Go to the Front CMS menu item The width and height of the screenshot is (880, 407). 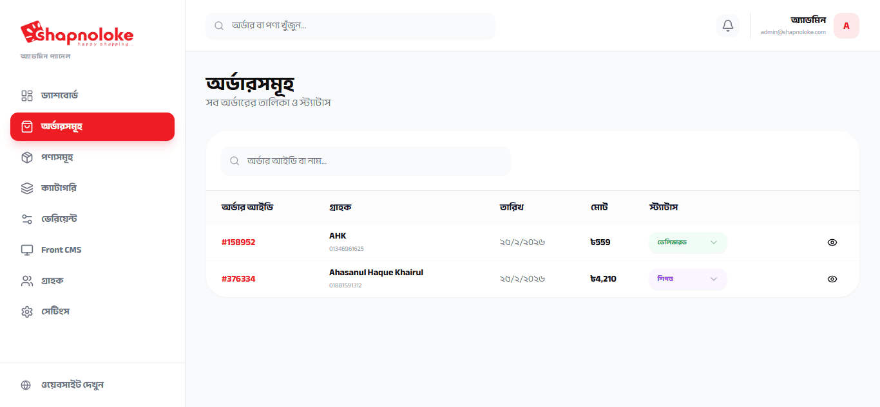tap(61, 250)
